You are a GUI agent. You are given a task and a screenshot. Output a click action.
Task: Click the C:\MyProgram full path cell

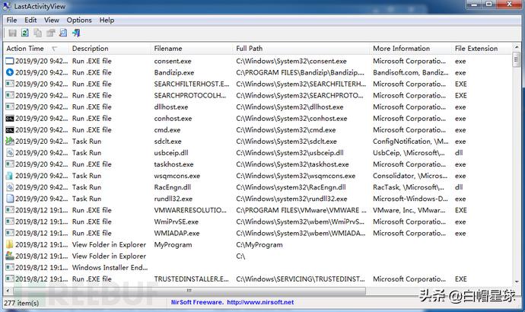(x=259, y=245)
